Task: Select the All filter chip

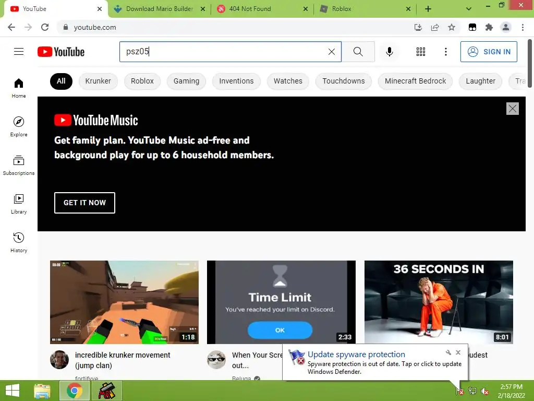Action: pyautogui.click(x=61, y=81)
